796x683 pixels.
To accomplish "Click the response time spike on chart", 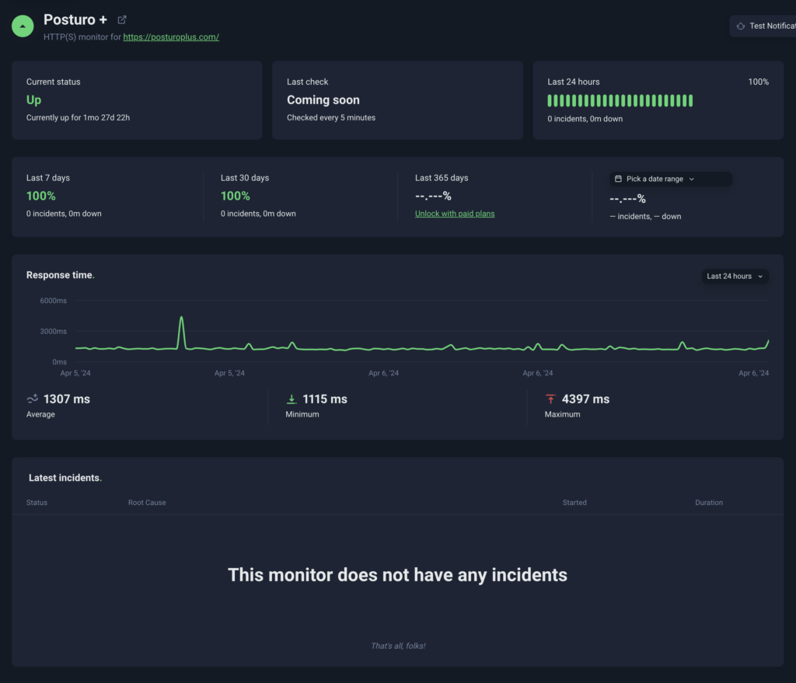I will 181,319.
